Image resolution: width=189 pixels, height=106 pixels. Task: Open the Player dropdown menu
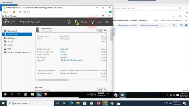(x=6, y=12)
